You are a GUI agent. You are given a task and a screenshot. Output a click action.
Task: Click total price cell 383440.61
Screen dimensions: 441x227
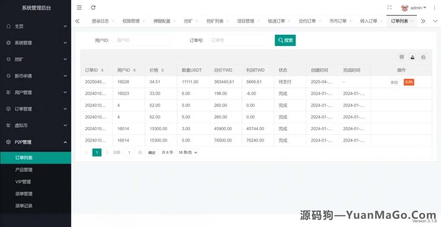pos(226,82)
